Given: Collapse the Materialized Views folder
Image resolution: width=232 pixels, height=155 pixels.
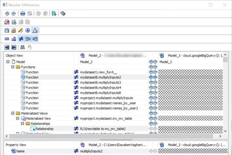Looking at the screenshot, I should tap(13, 113).
